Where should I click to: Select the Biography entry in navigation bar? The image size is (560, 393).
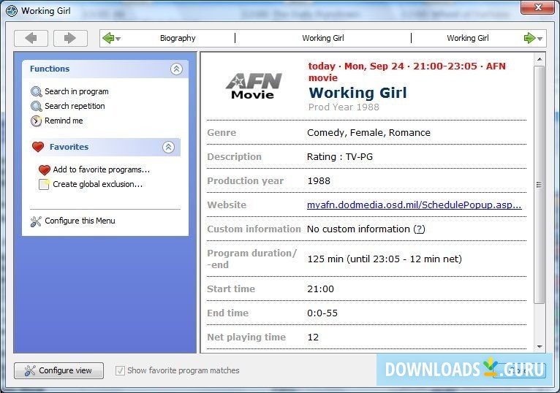pyautogui.click(x=178, y=38)
